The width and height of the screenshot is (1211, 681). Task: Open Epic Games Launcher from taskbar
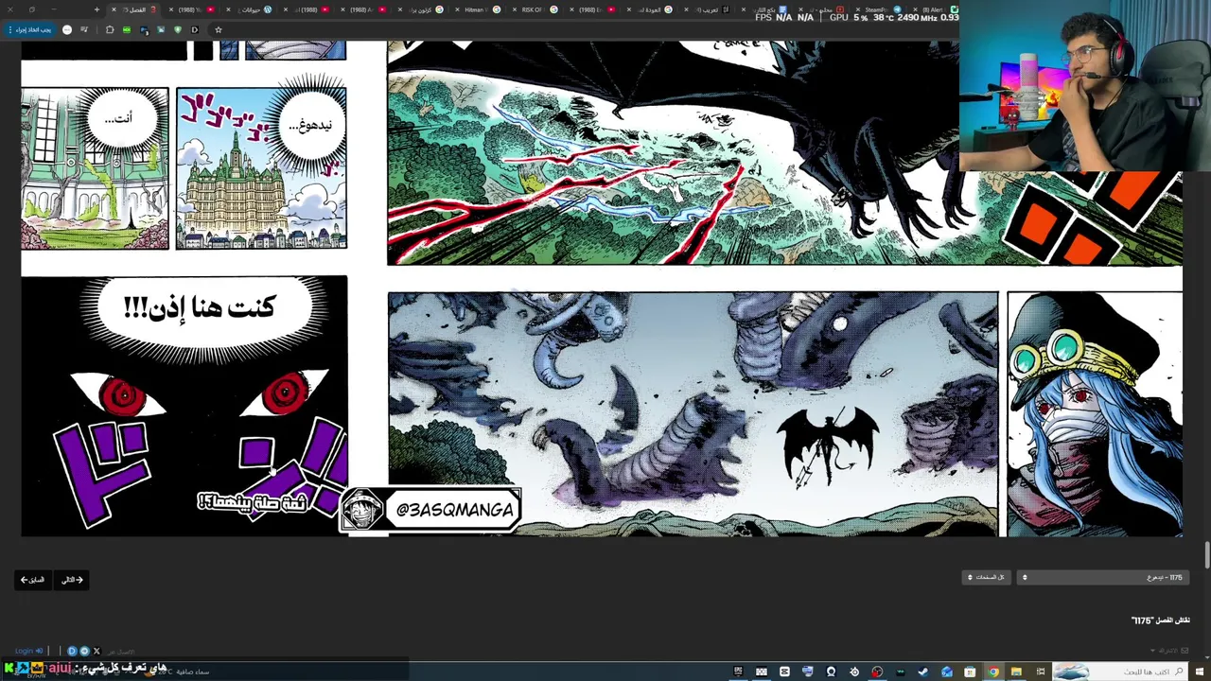pos(738,672)
